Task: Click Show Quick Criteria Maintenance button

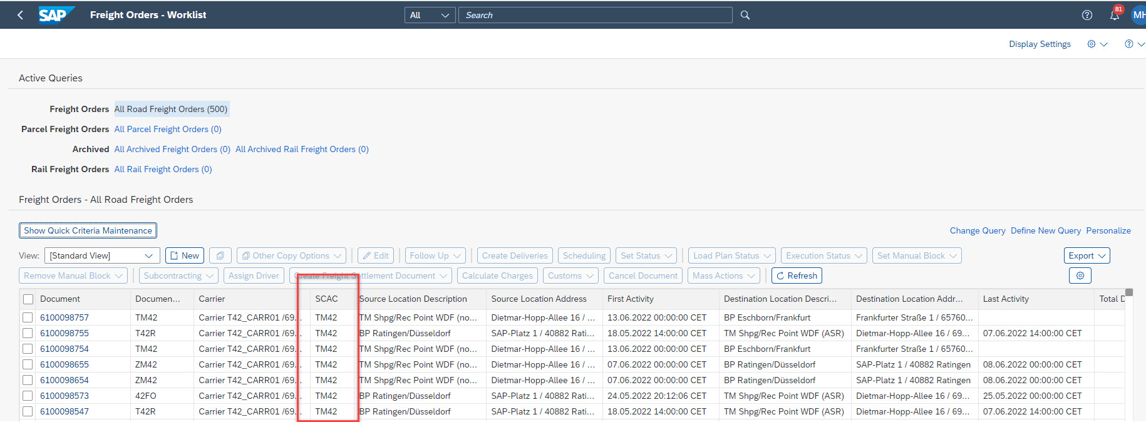Action: click(x=88, y=230)
